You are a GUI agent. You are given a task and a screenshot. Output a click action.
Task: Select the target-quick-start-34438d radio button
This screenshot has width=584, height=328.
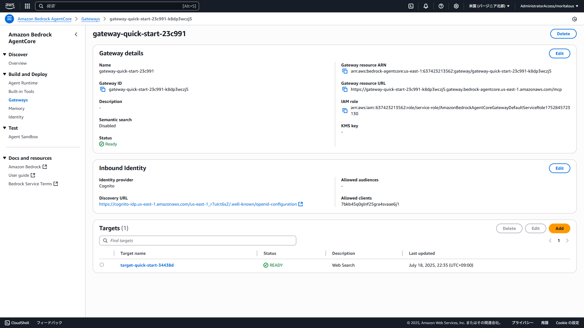(102, 265)
